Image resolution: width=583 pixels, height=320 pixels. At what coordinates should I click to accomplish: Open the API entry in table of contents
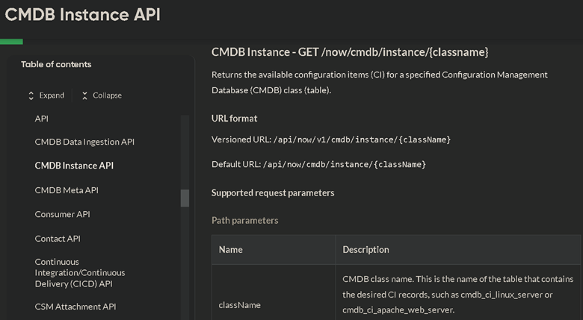(42, 119)
